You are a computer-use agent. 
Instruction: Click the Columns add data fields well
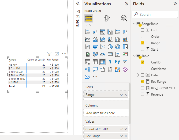tap(106, 113)
